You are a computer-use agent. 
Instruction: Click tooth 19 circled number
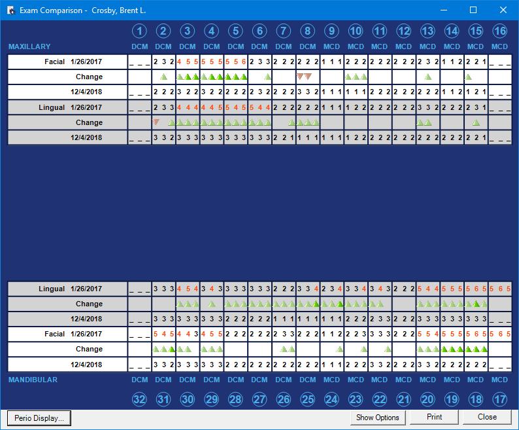[x=452, y=398]
